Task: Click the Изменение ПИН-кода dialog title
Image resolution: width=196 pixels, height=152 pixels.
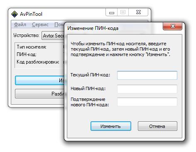Action: [93, 28]
